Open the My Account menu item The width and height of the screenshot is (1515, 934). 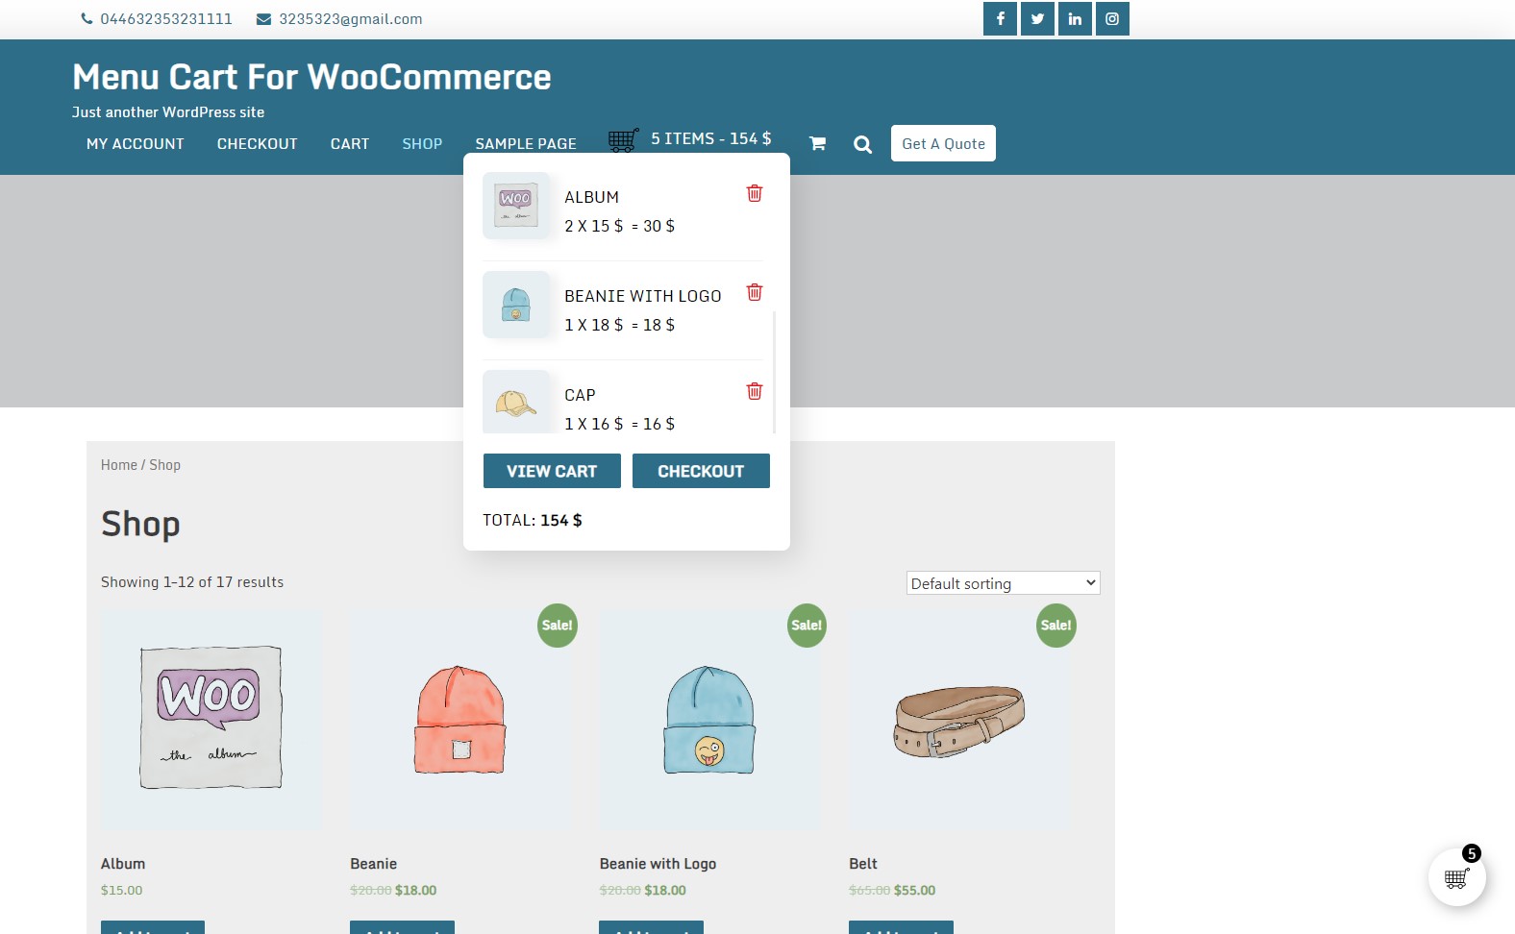[x=136, y=144]
